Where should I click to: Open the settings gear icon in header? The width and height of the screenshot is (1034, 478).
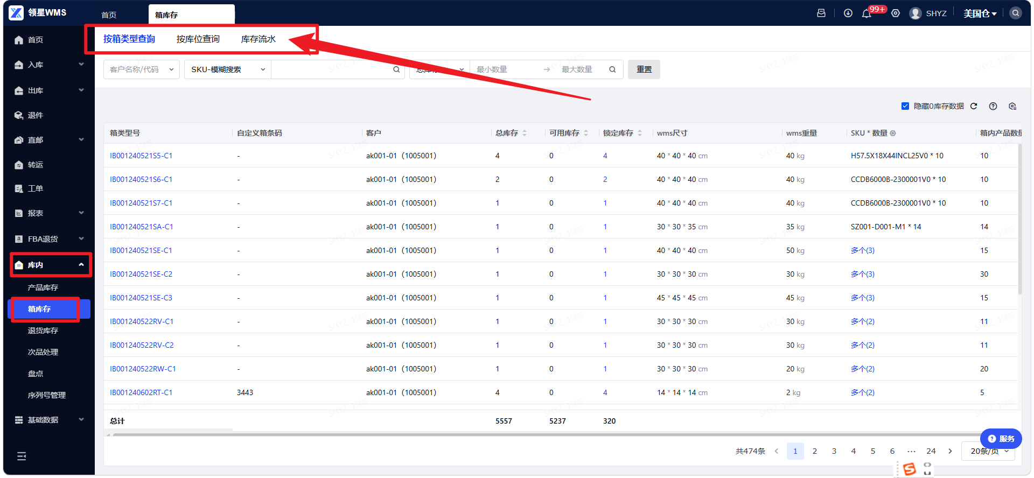pos(896,13)
